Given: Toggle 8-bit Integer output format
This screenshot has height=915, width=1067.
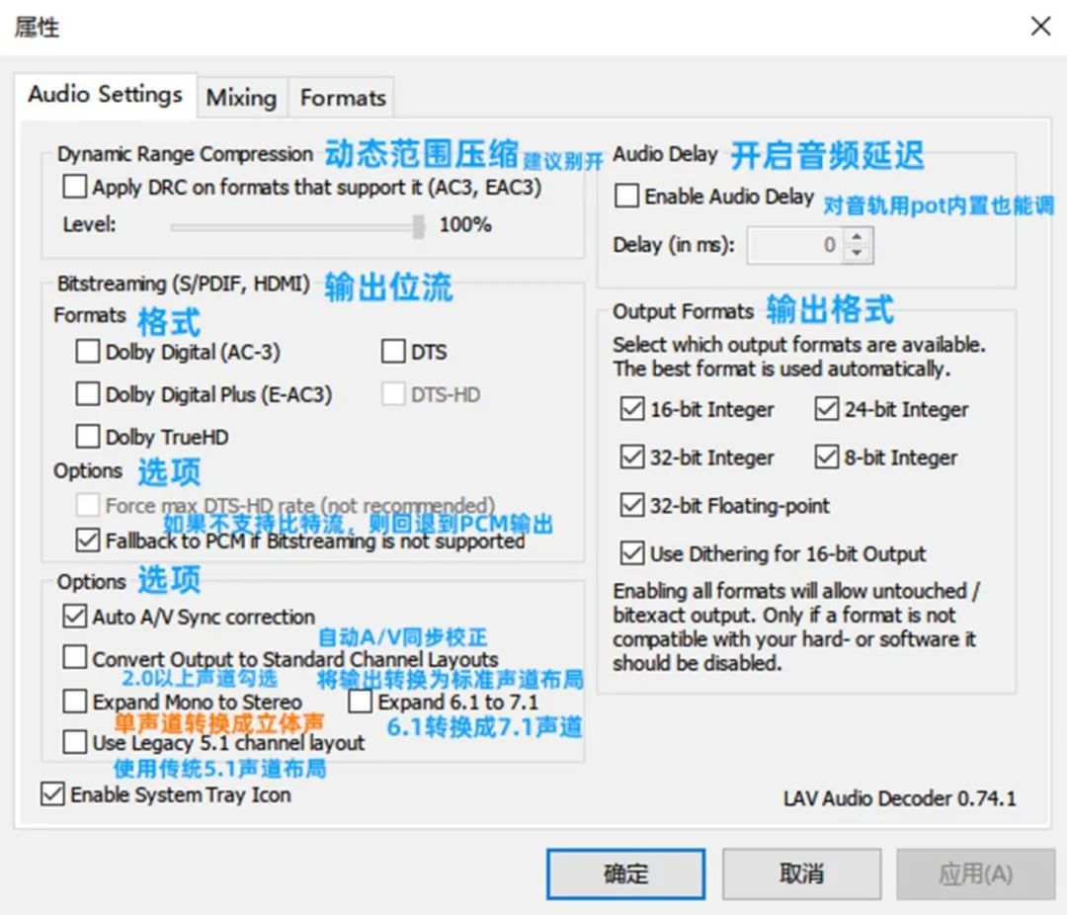Looking at the screenshot, I should coord(827,457).
